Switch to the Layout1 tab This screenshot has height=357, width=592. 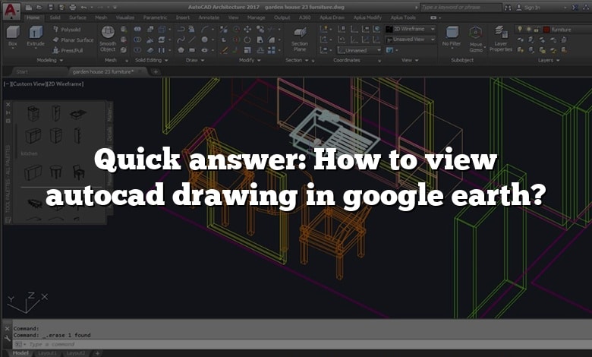point(48,353)
